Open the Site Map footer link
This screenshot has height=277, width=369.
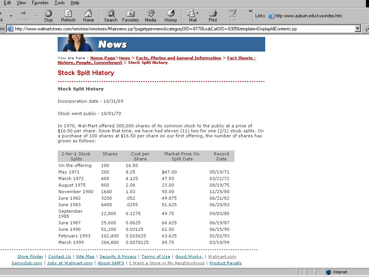click(x=85, y=257)
